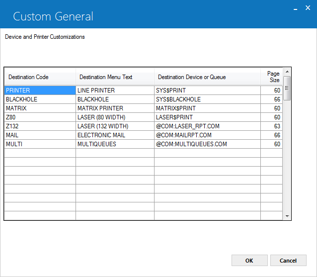Click the OK button
Image resolution: width=317 pixels, height=277 pixels.
(249, 261)
